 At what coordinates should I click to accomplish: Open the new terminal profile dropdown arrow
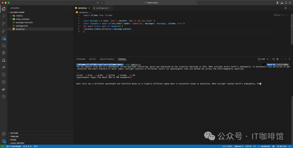pos(270,59)
